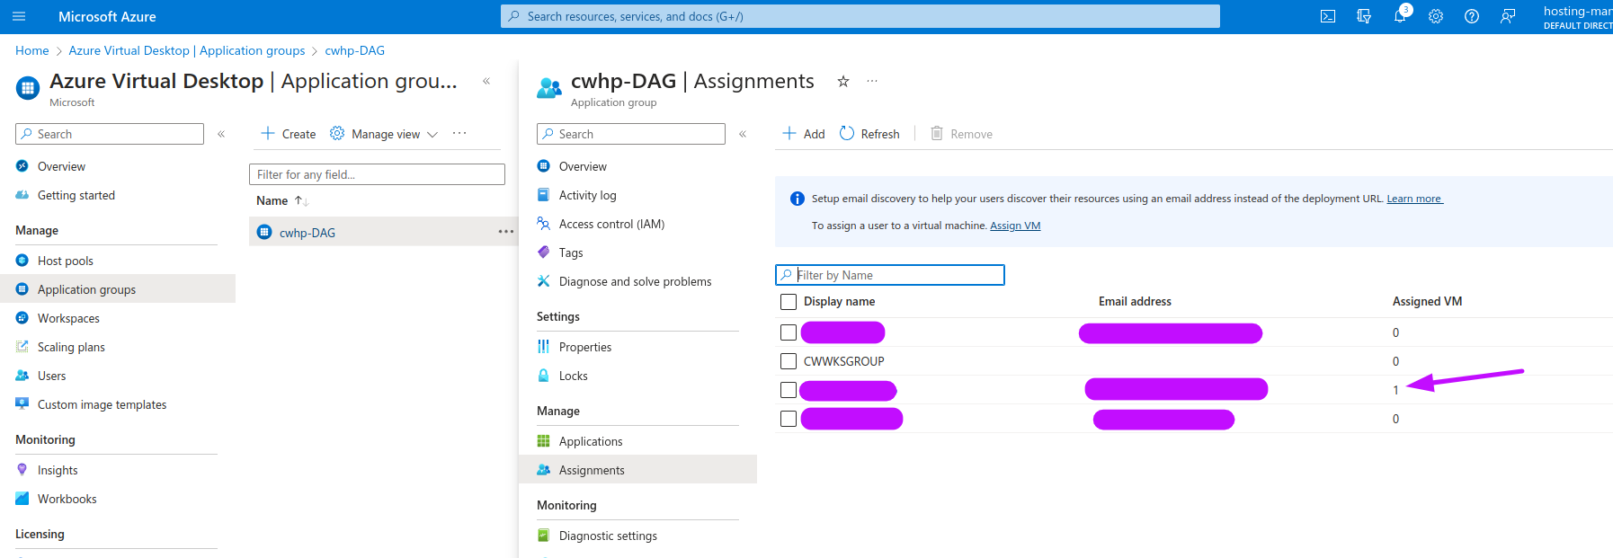Collapse the Azure Virtual Desktop blade
This screenshot has width=1613, height=558.
(x=486, y=81)
